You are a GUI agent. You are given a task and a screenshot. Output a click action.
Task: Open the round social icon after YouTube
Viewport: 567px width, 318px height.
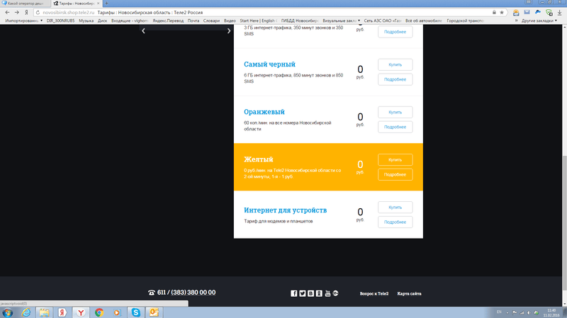[335, 293]
